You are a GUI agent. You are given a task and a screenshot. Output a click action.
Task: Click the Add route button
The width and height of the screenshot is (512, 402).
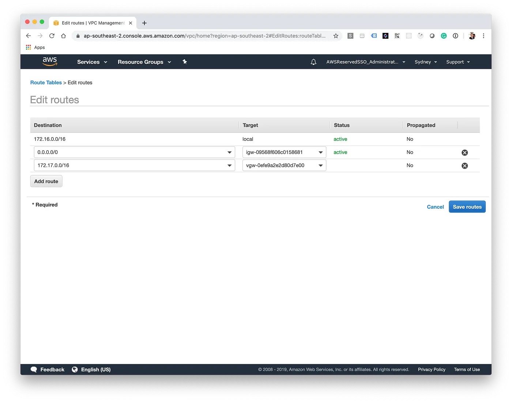tap(46, 181)
